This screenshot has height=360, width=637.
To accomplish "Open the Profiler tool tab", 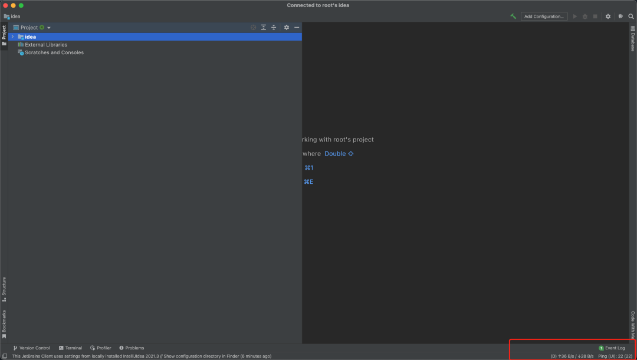I will [101, 348].
